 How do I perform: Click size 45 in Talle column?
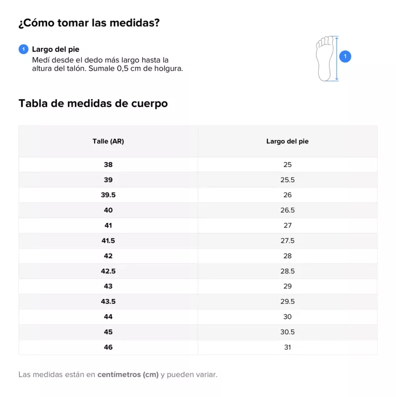[x=108, y=332]
